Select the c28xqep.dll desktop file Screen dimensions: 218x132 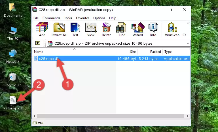(x=13, y=103)
